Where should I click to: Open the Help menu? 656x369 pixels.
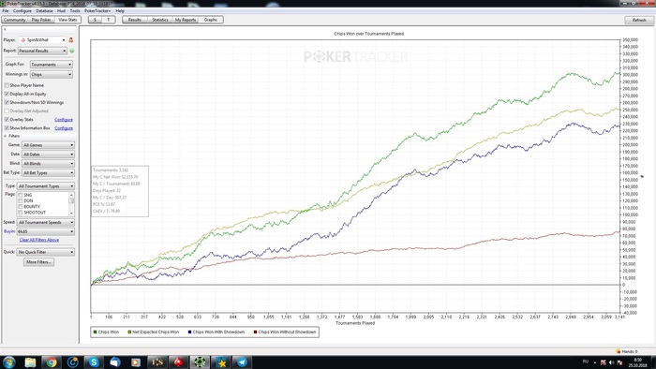coord(120,11)
